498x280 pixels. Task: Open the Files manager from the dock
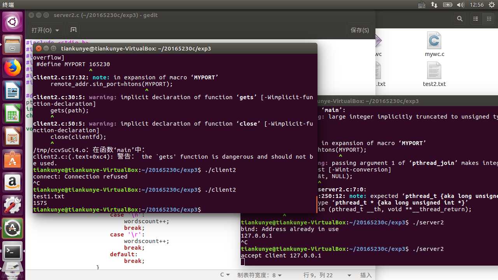12,45
